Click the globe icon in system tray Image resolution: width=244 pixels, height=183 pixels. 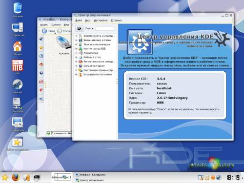219,177
